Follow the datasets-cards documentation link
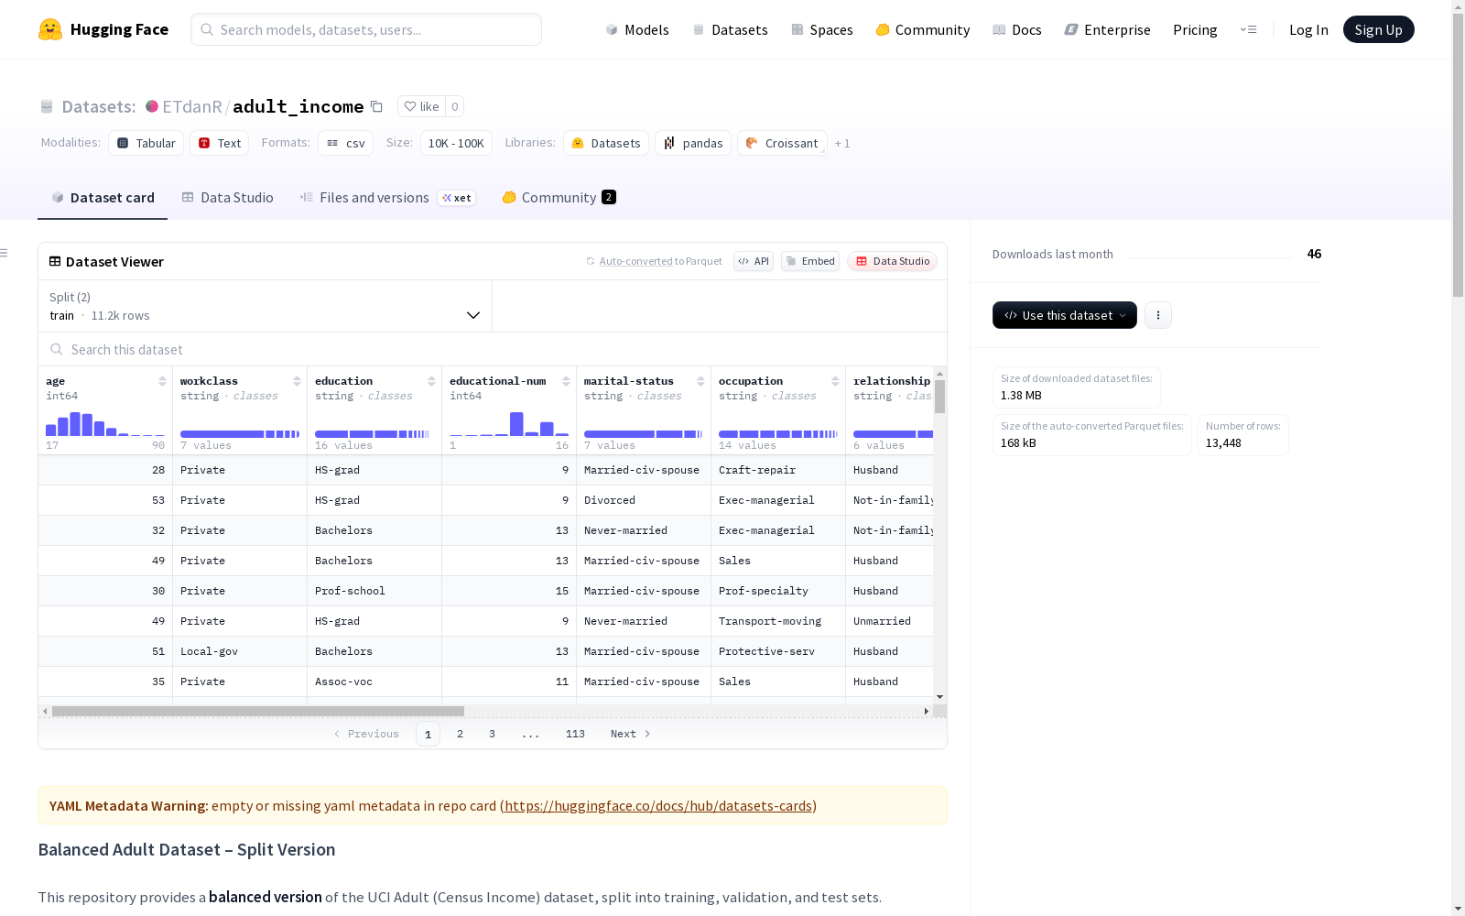 tap(658, 806)
